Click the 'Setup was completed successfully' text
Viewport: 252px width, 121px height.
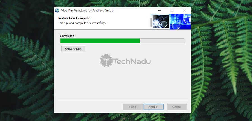coord(83,23)
